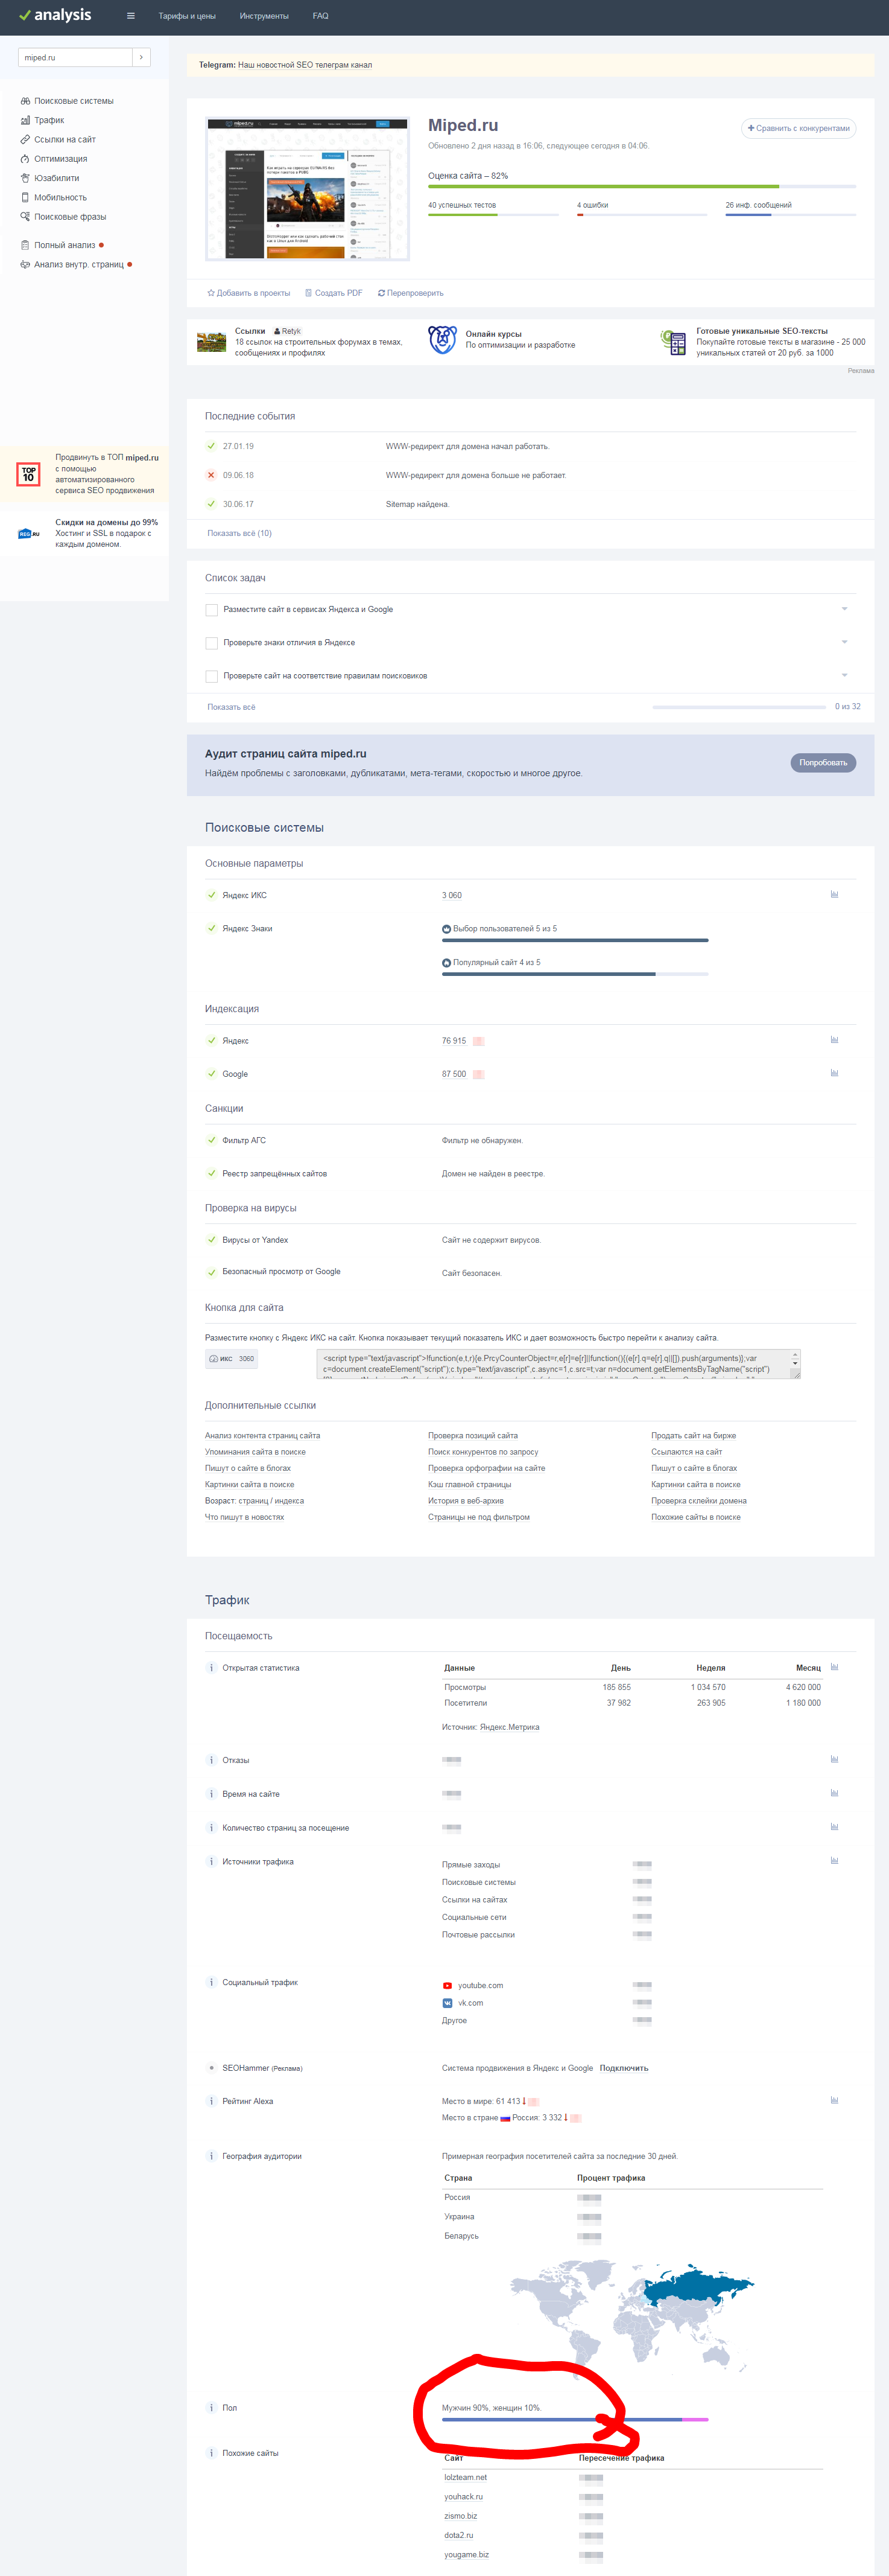Submit the domain search with the arrow button
889x2576 pixels.
pyautogui.click(x=141, y=57)
